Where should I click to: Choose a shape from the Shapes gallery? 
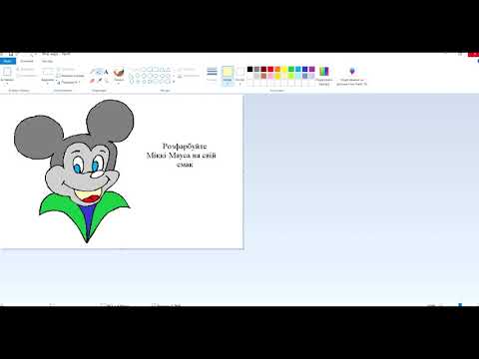point(150,75)
